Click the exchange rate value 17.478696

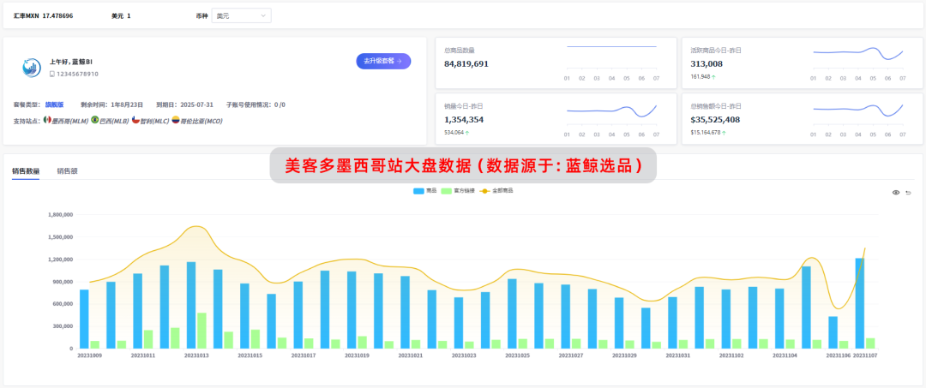pyautogui.click(x=58, y=16)
